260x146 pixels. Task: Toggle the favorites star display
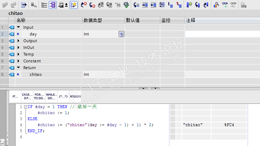(x=74, y=5)
